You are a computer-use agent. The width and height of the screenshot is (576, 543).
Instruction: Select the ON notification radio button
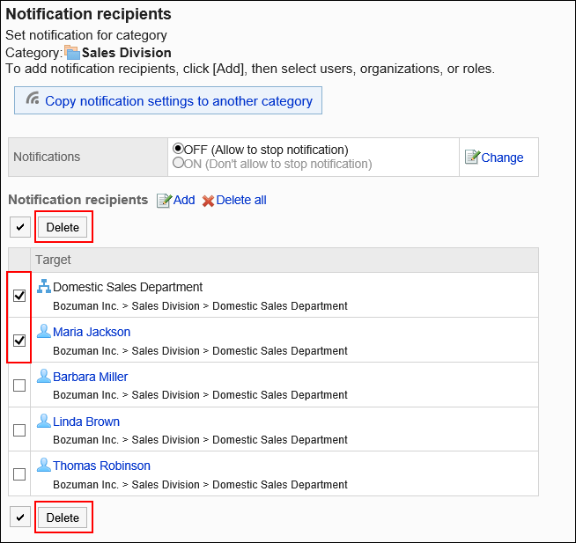point(178,163)
